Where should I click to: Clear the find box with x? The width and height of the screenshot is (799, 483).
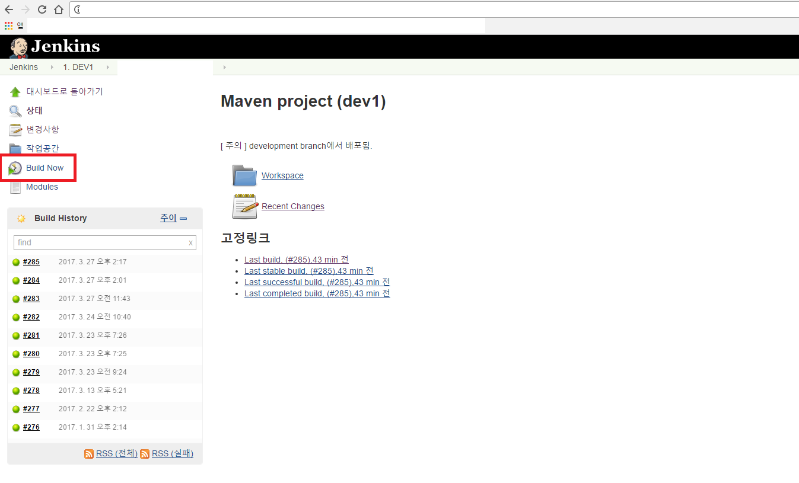tap(190, 242)
